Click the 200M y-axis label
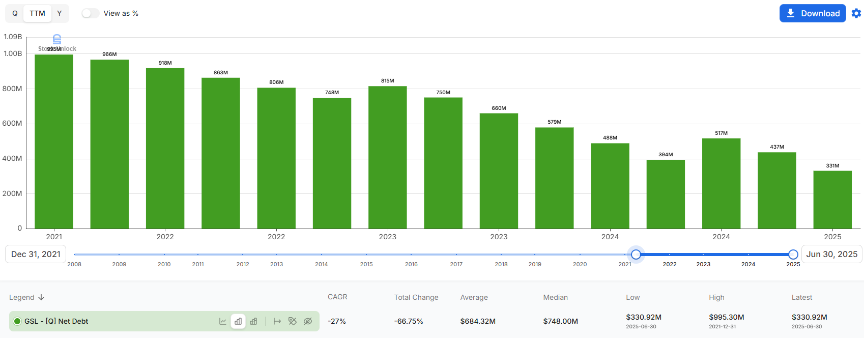Screen dimensions: 864x338 pyautogui.click(x=12, y=193)
